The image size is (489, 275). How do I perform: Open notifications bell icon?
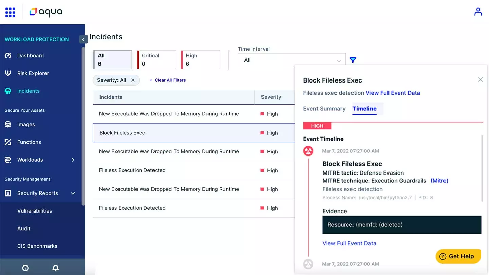click(56, 268)
